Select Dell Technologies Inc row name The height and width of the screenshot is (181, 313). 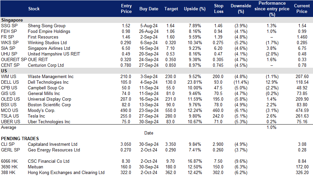coord(48,82)
